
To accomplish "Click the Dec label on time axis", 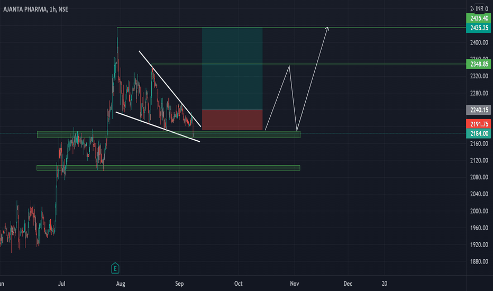I will 348,284.
